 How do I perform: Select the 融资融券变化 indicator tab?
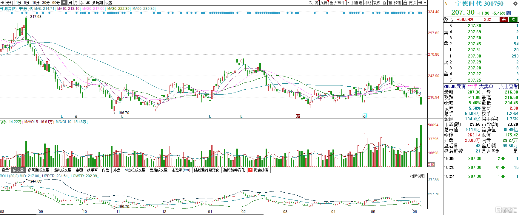coord(234,170)
